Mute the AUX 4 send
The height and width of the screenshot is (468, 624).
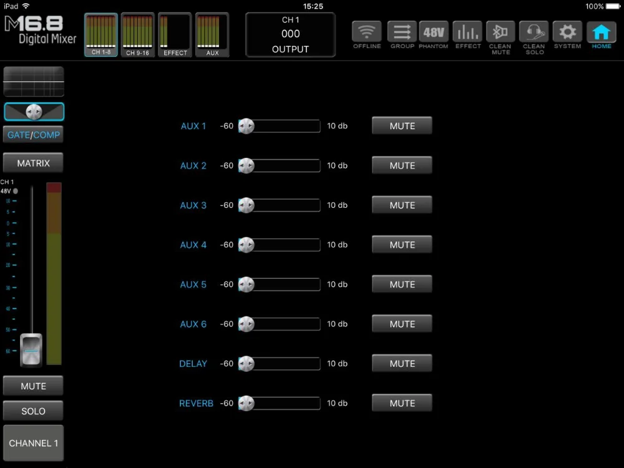point(402,245)
